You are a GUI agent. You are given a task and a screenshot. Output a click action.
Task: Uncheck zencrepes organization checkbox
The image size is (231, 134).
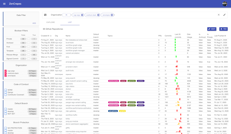click(5, 76)
